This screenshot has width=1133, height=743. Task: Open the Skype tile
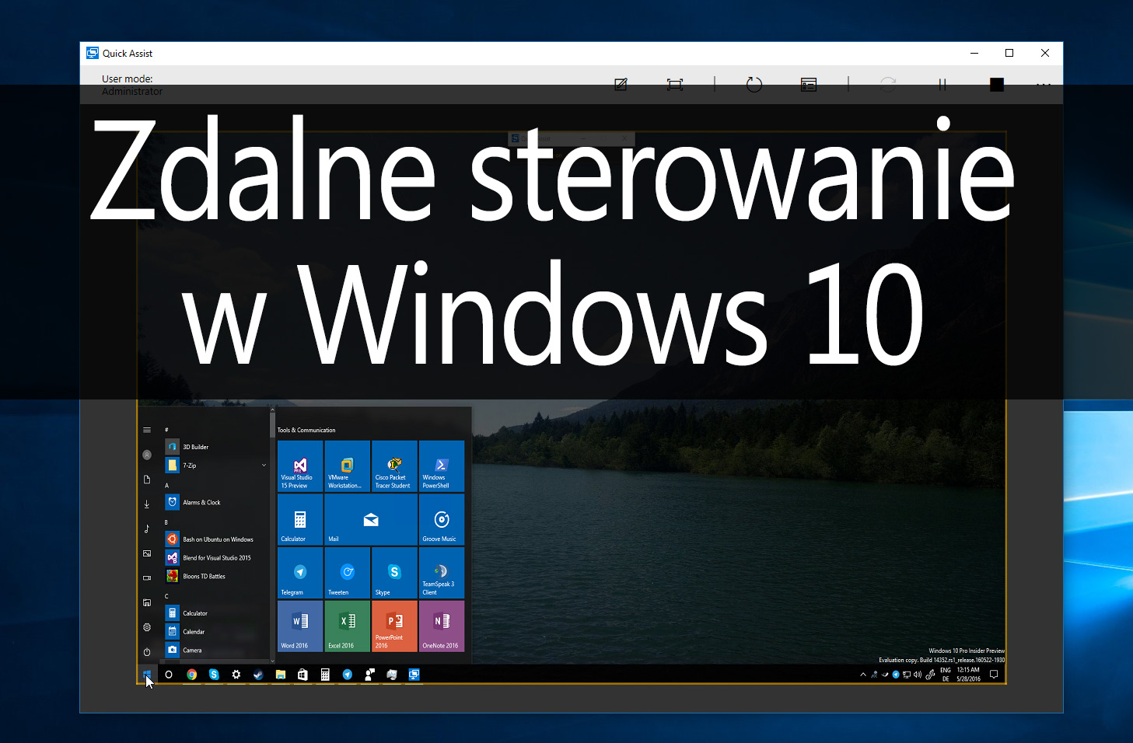click(394, 573)
